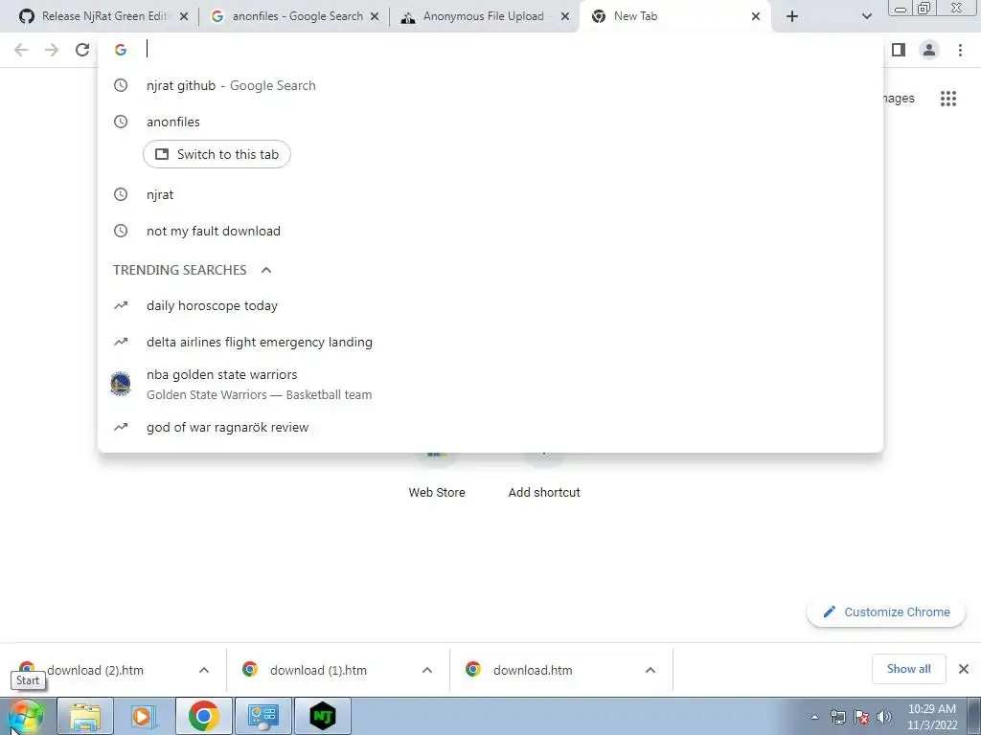Open Chrome's three-dot menu
Image resolution: width=981 pixels, height=735 pixels.
(960, 50)
